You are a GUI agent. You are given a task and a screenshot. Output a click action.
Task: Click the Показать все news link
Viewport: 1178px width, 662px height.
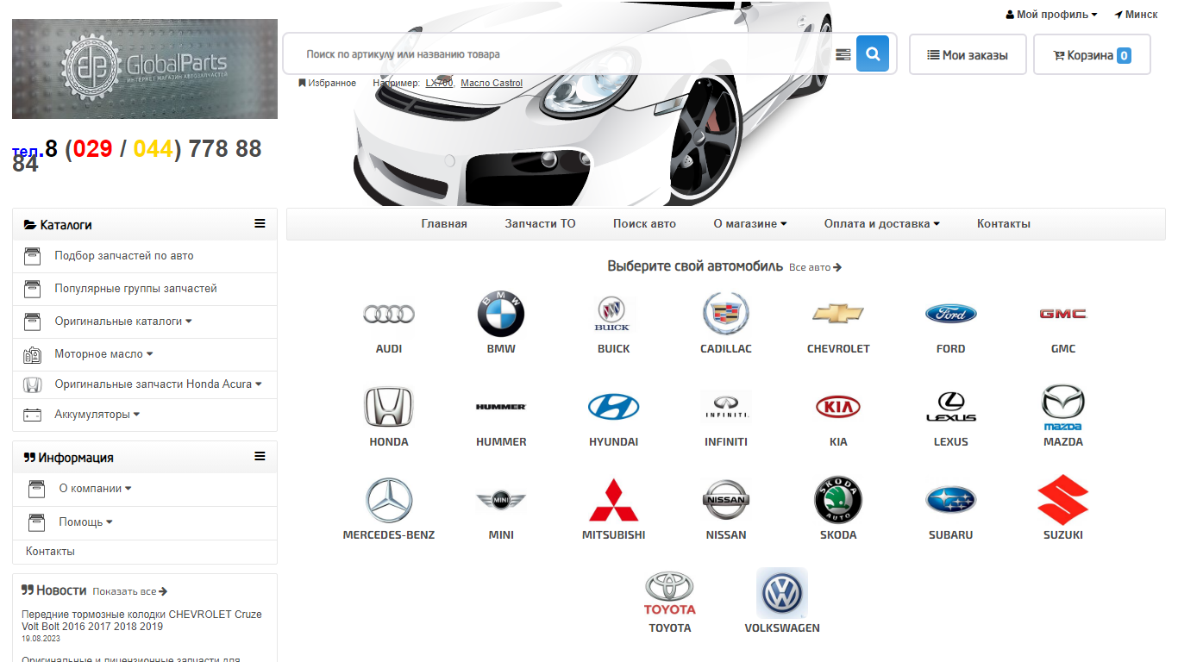tap(129, 591)
